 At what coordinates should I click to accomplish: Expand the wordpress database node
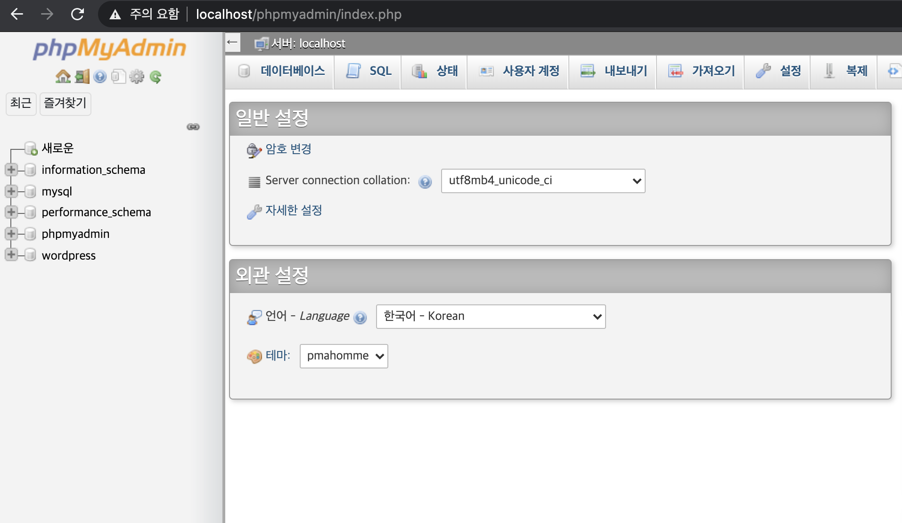[11, 254]
